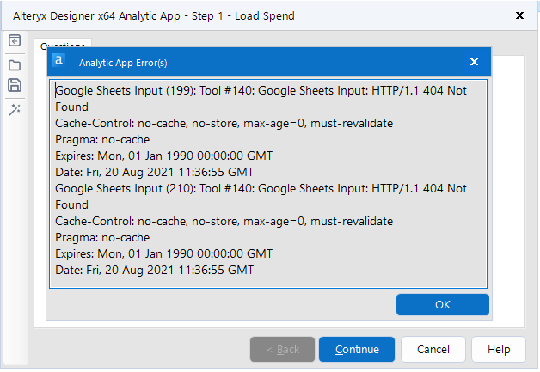
Task: Click the Google Sheets Input (210) error line
Action: pos(258,188)
